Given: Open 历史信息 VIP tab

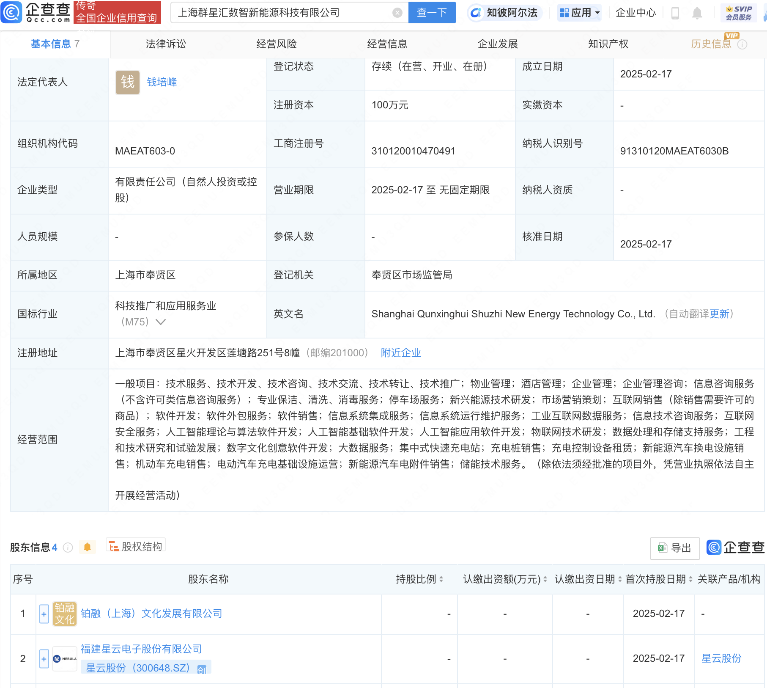Looking at the screenshot, I should click(711, 44).
